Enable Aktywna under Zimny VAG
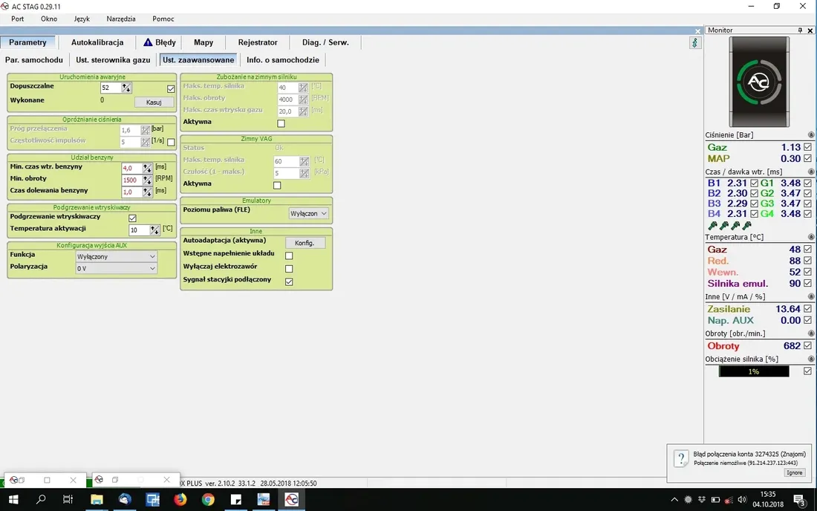The width and height of the screenshot is (817, 511). pyautogui.click(x=277, y=185)
